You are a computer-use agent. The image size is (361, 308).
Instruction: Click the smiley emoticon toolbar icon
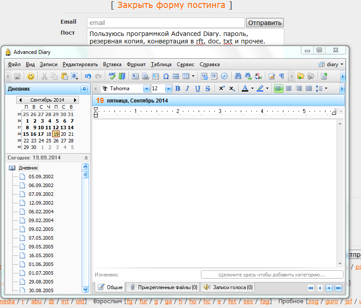pyautogui.click(x=31, y=76)
